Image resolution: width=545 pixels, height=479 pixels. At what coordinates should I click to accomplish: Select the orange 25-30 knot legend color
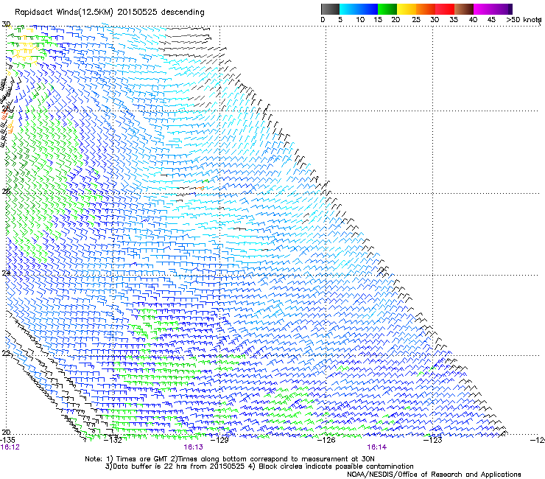coord(426,9)
